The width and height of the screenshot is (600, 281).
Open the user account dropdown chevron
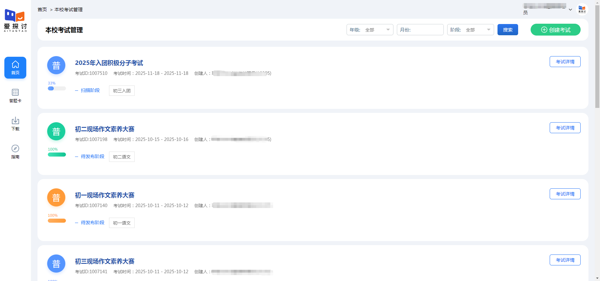click(570, 10)
